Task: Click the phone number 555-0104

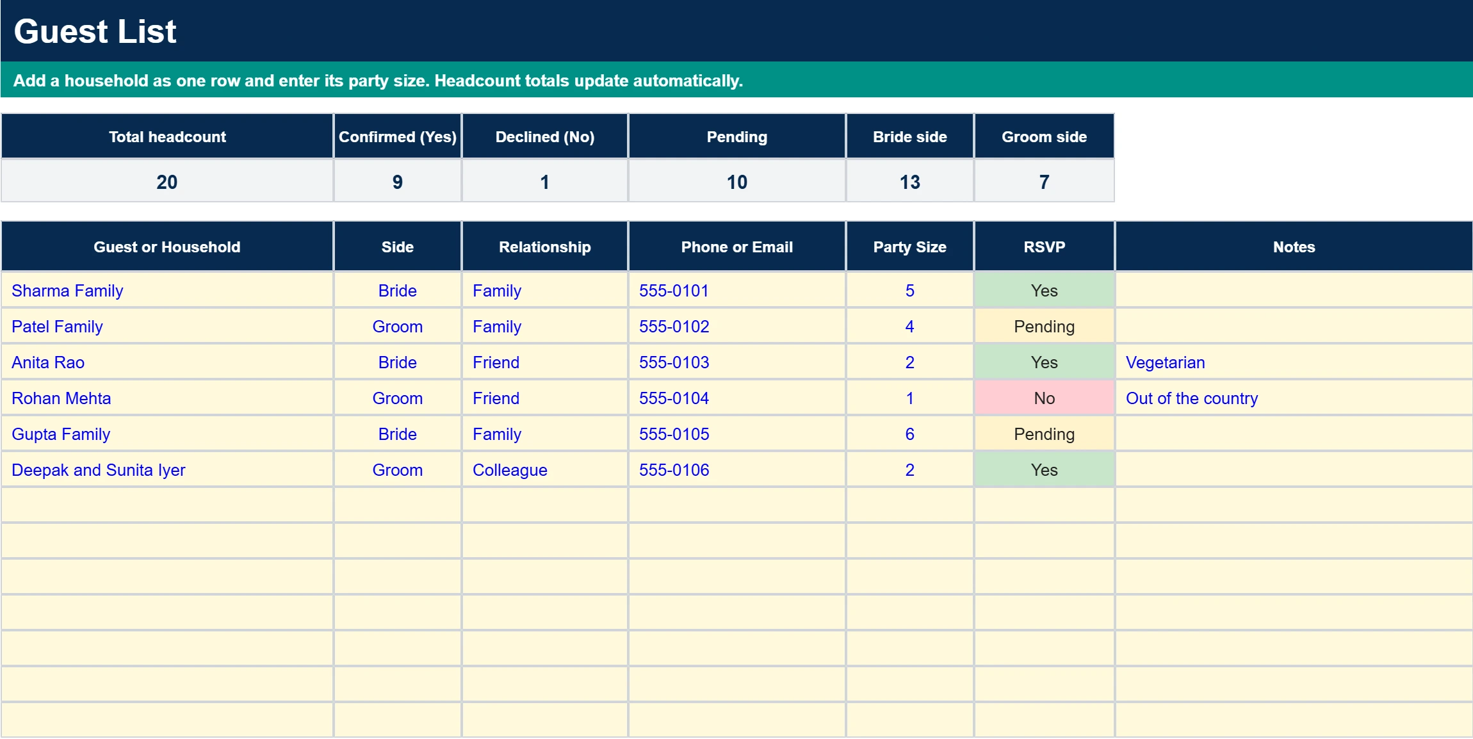Action: point(737,398)
